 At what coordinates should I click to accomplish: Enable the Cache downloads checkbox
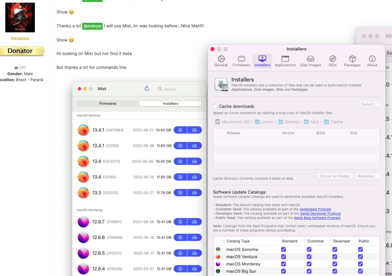click(215, 106)
